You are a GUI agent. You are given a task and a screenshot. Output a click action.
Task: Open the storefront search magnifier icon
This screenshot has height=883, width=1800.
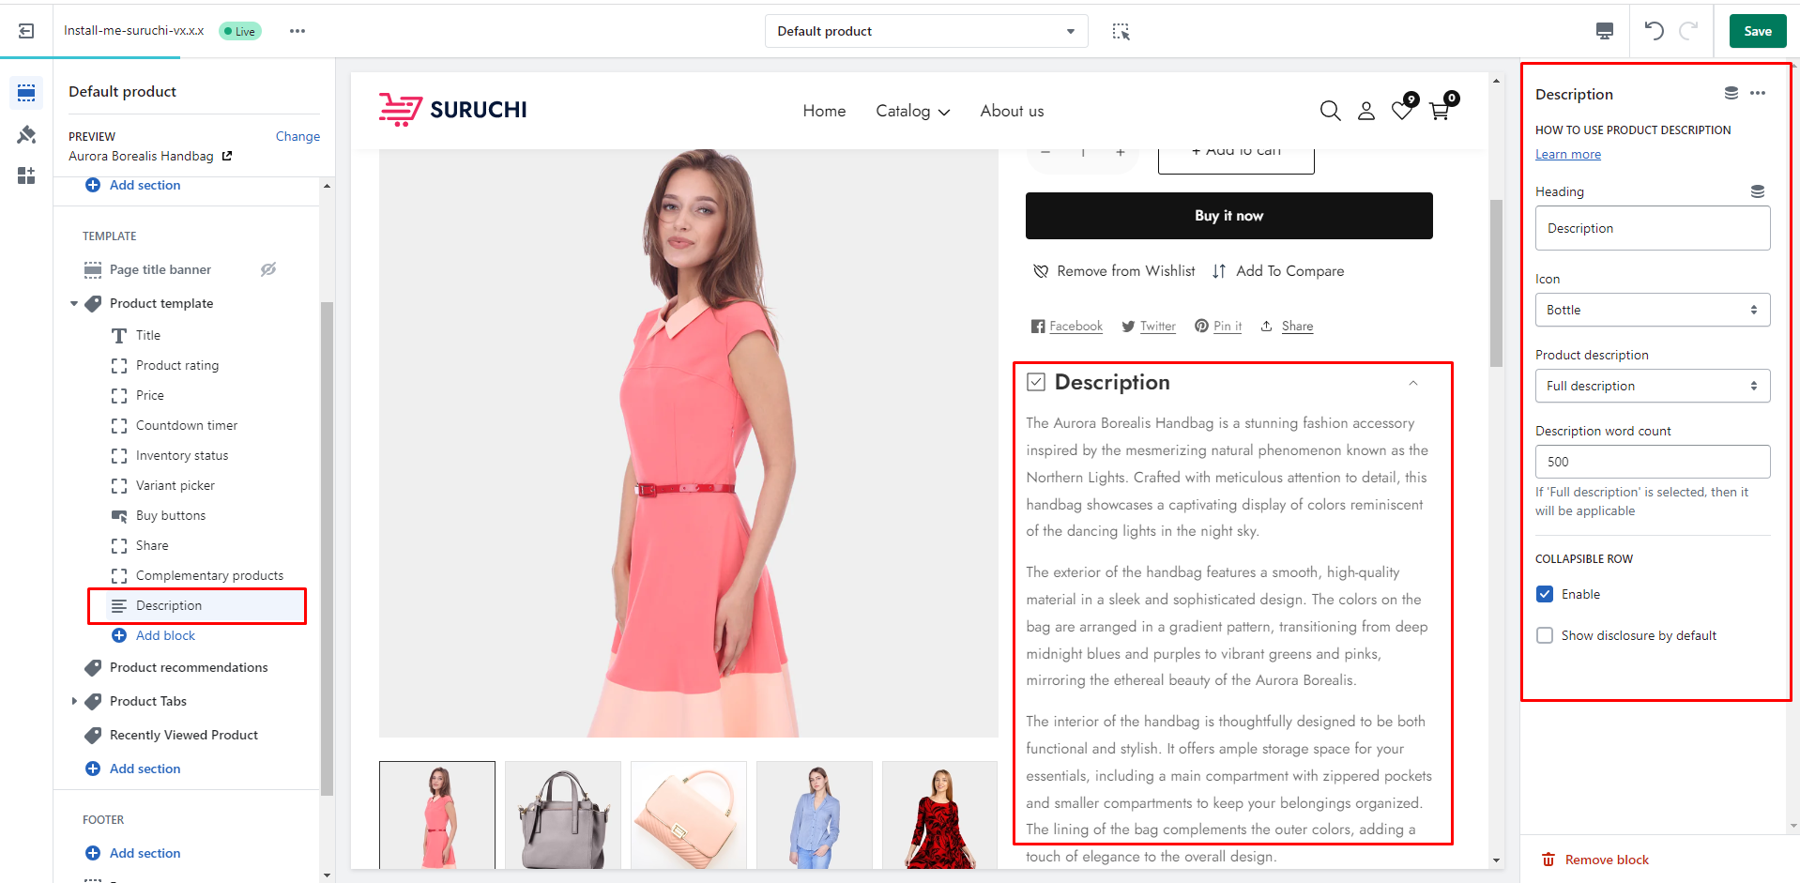(1330, 111)
